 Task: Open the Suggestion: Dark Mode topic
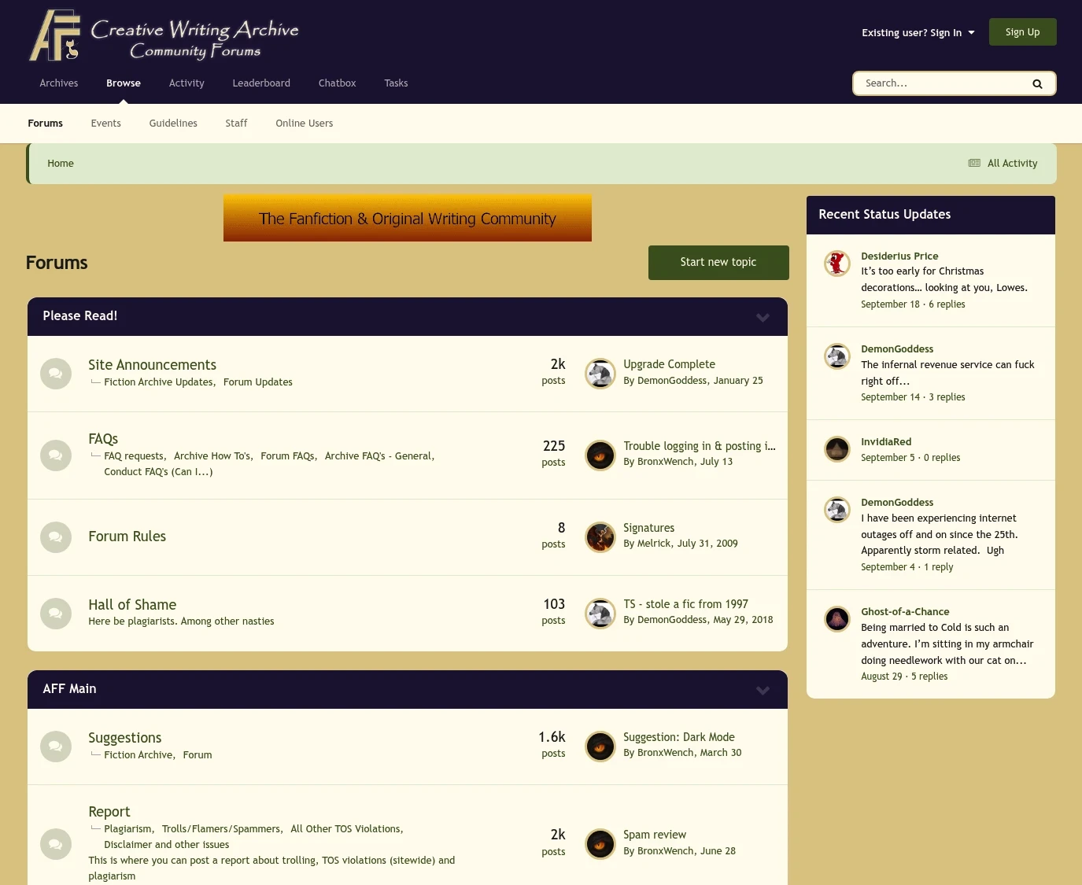679,737
